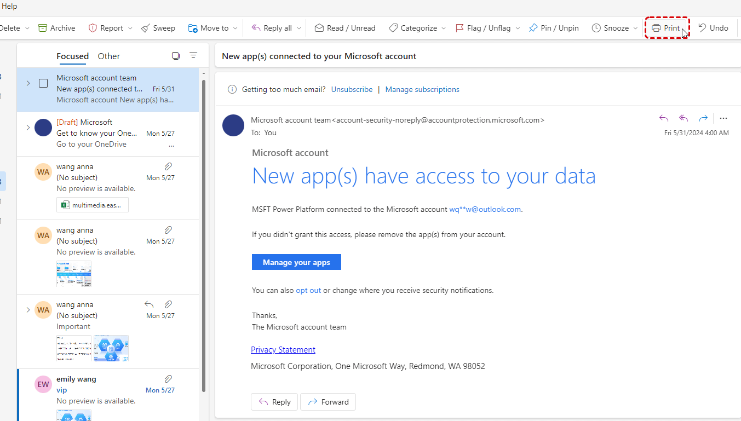Check the Microsoft account team message checkbox

point(43,83)
